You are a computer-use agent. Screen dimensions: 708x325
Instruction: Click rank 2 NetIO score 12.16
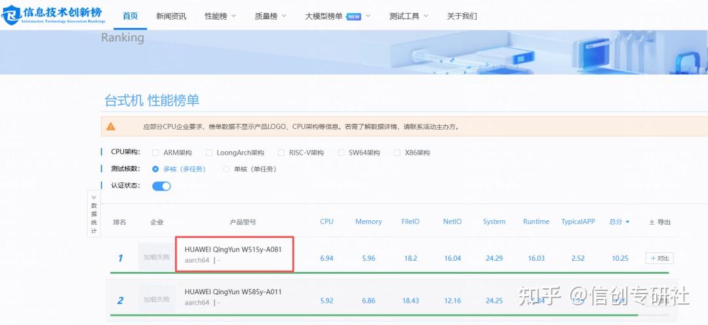[452, 301]
